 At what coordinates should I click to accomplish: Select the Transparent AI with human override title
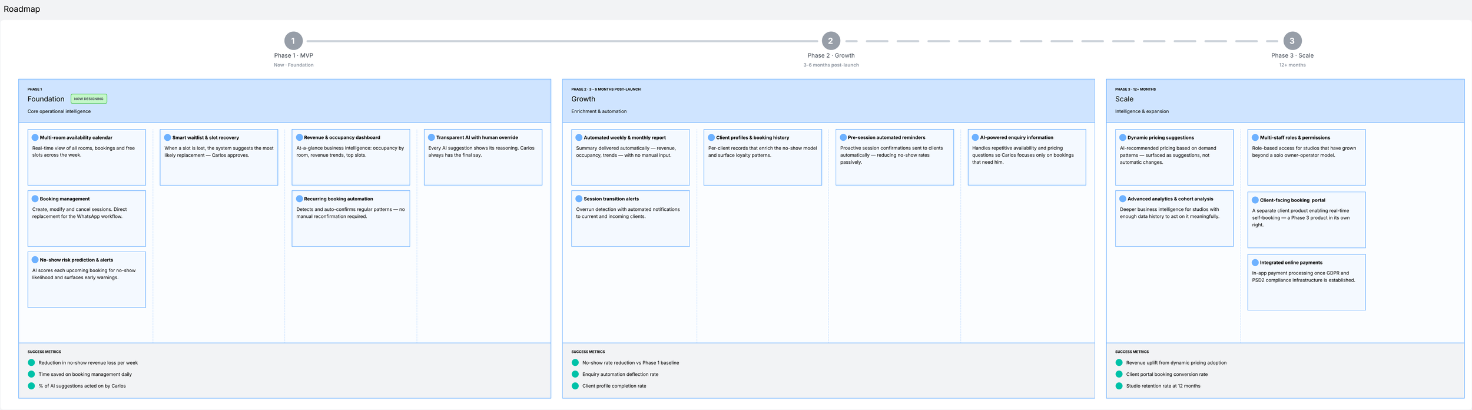[x=477, y=138]
